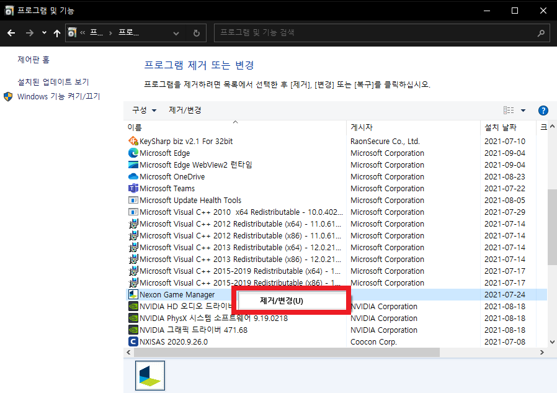Click the Microsoft OneDrive cloud icon
This screenshot has height=393, width=557.
click(133, 176)
